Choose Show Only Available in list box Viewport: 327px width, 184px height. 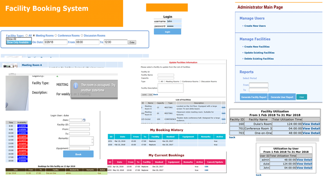coord(19,42)
